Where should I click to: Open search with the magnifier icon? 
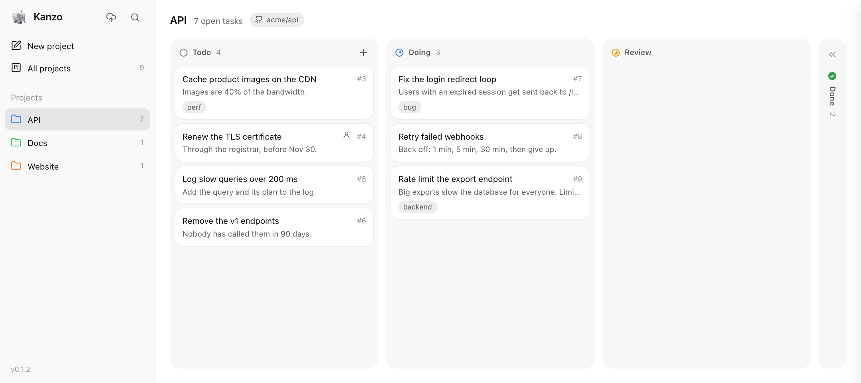pyautogui.click(x=135, y=17)
